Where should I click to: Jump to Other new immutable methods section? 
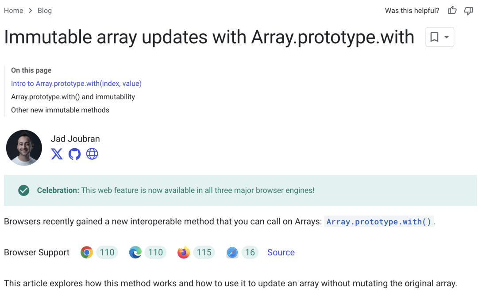click(60, 110)
